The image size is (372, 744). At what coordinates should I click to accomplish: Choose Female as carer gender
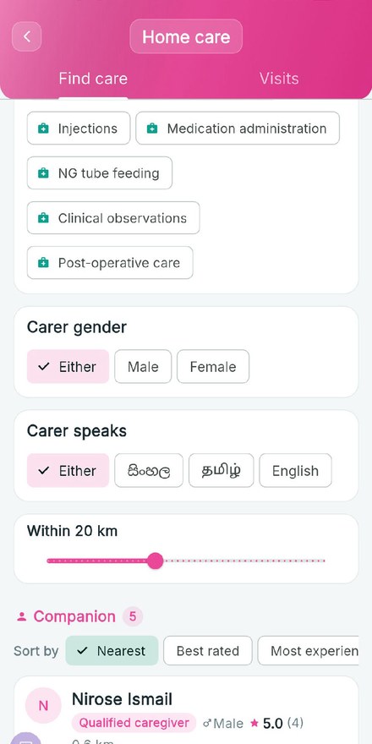point(213,367)
